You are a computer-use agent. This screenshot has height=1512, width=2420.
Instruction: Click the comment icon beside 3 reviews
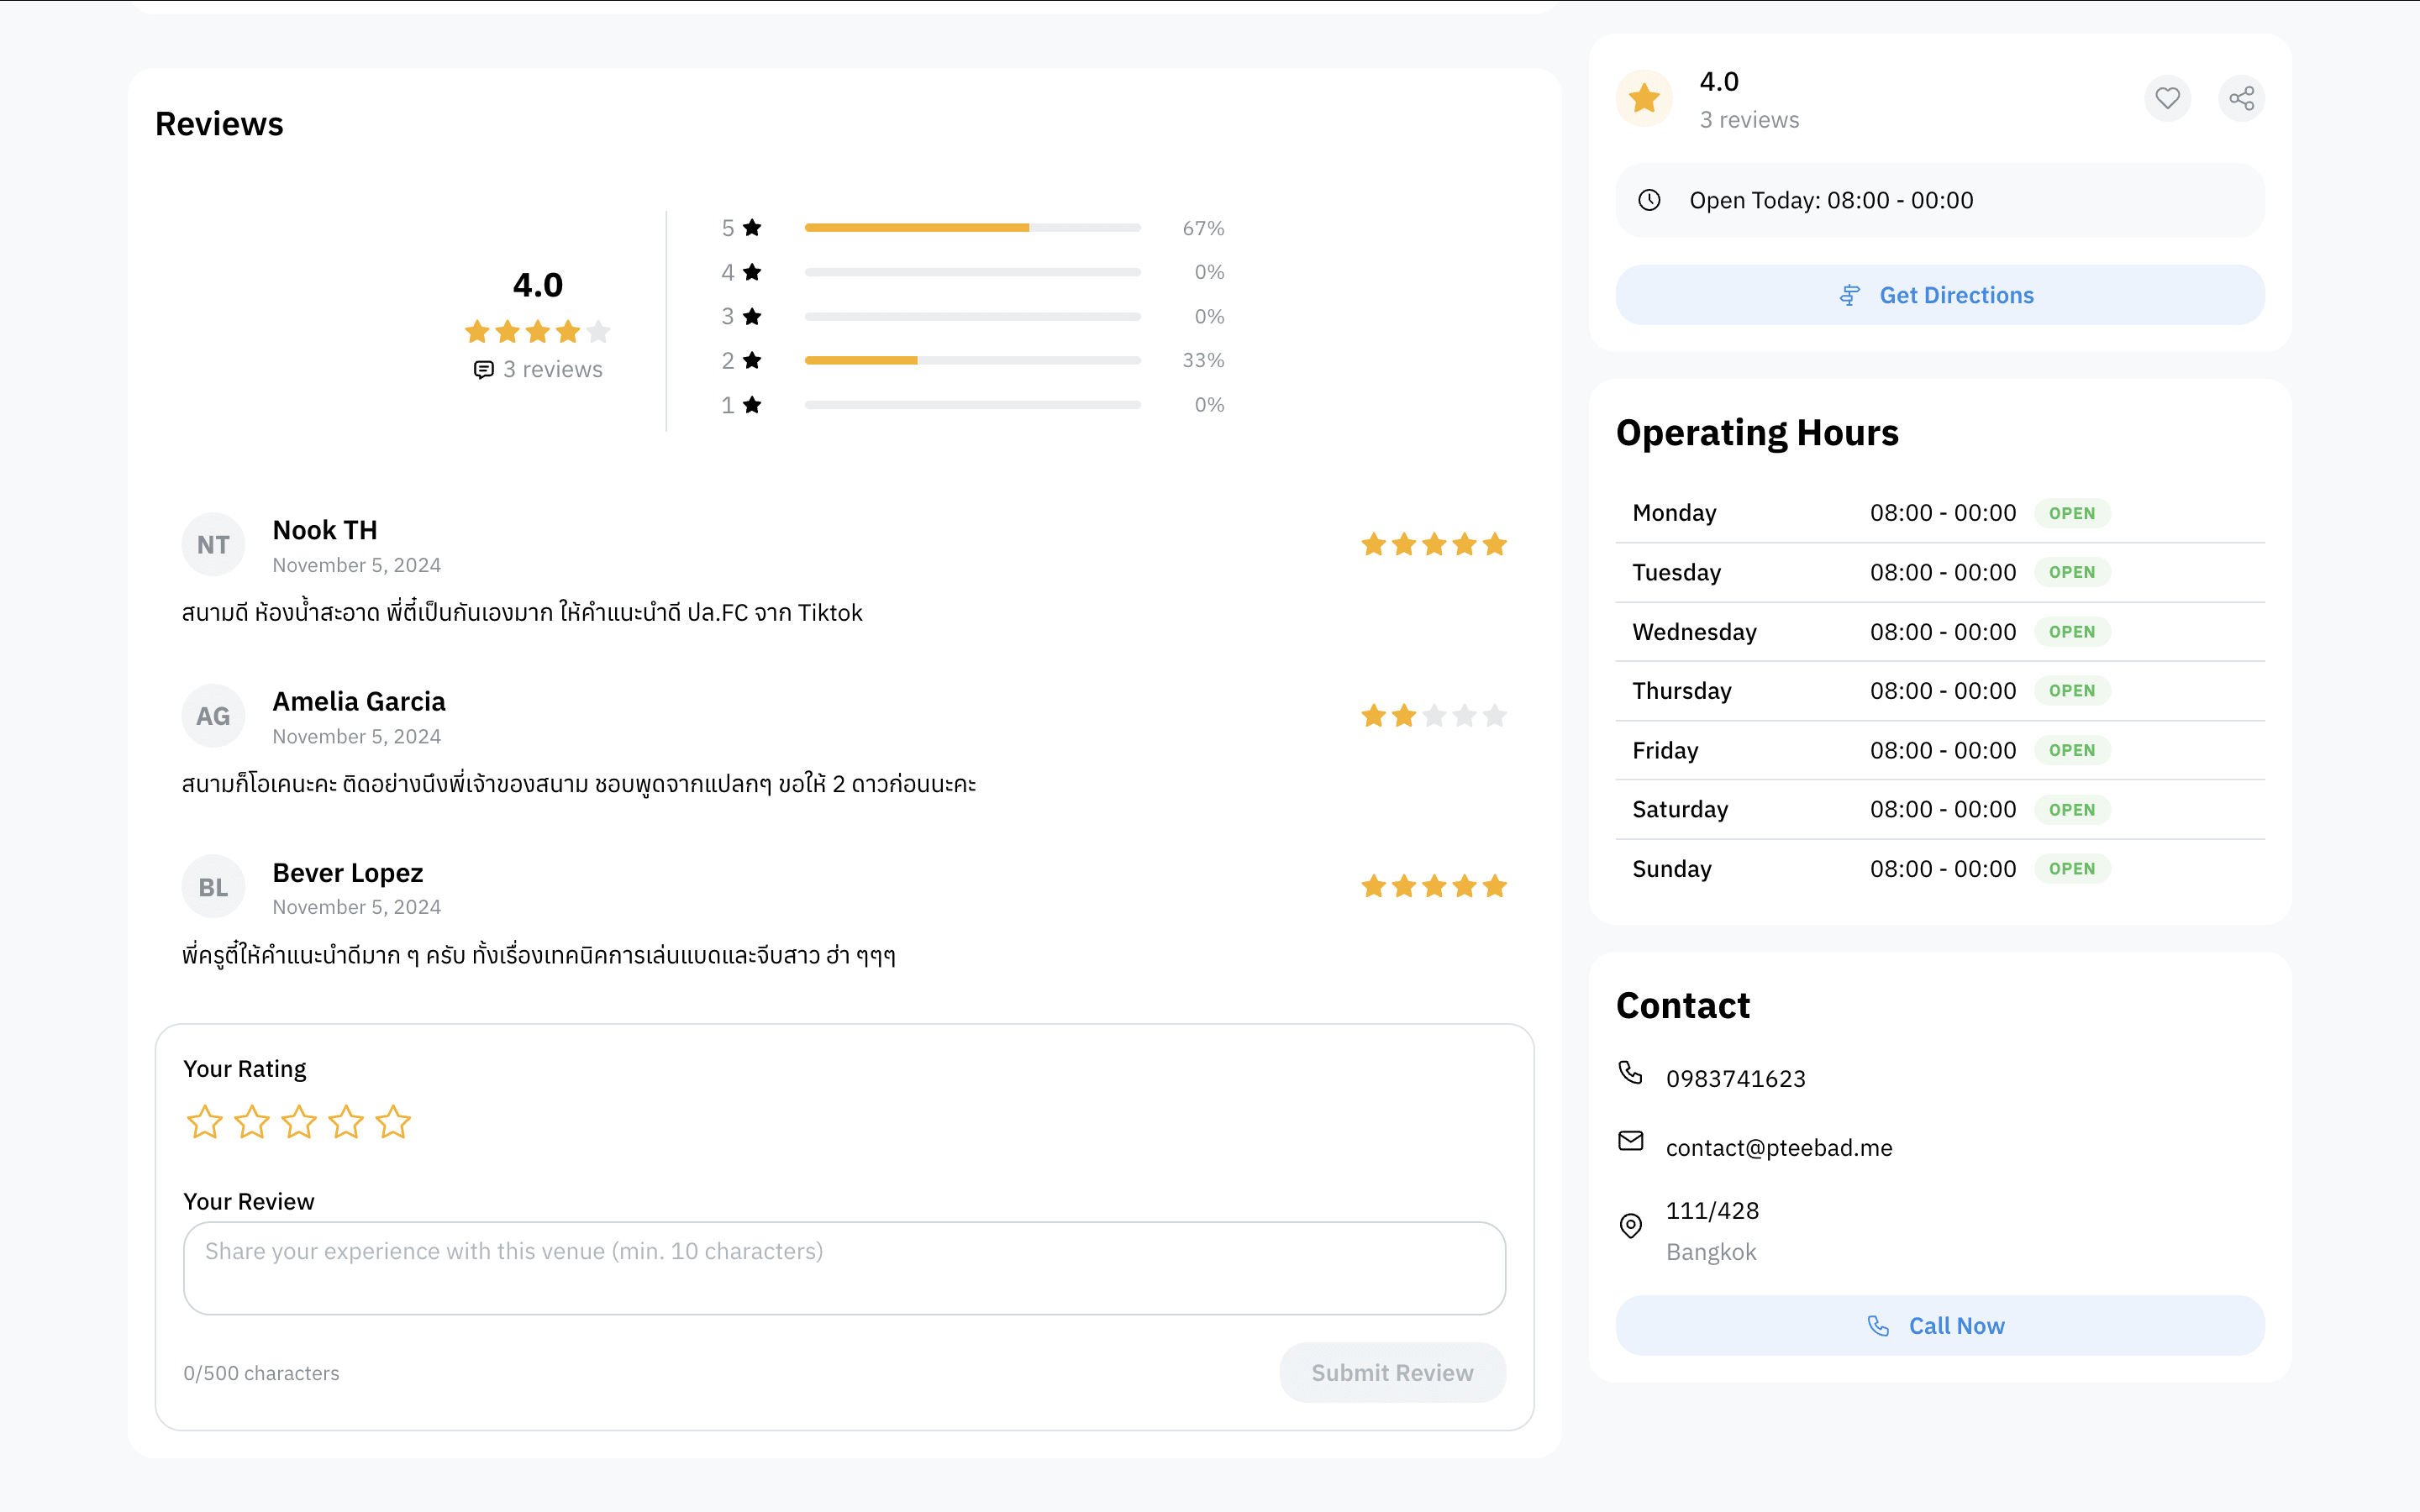483,370
